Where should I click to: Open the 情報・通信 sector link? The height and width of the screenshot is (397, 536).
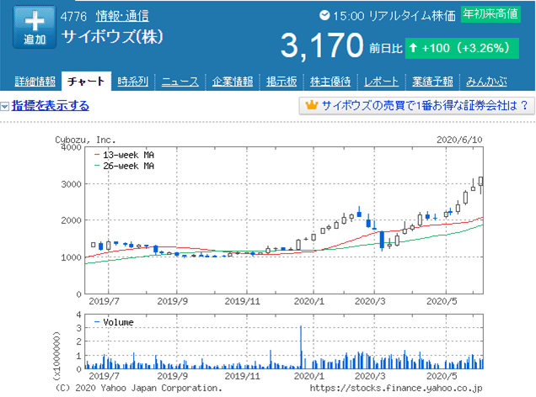pos(122,16)
